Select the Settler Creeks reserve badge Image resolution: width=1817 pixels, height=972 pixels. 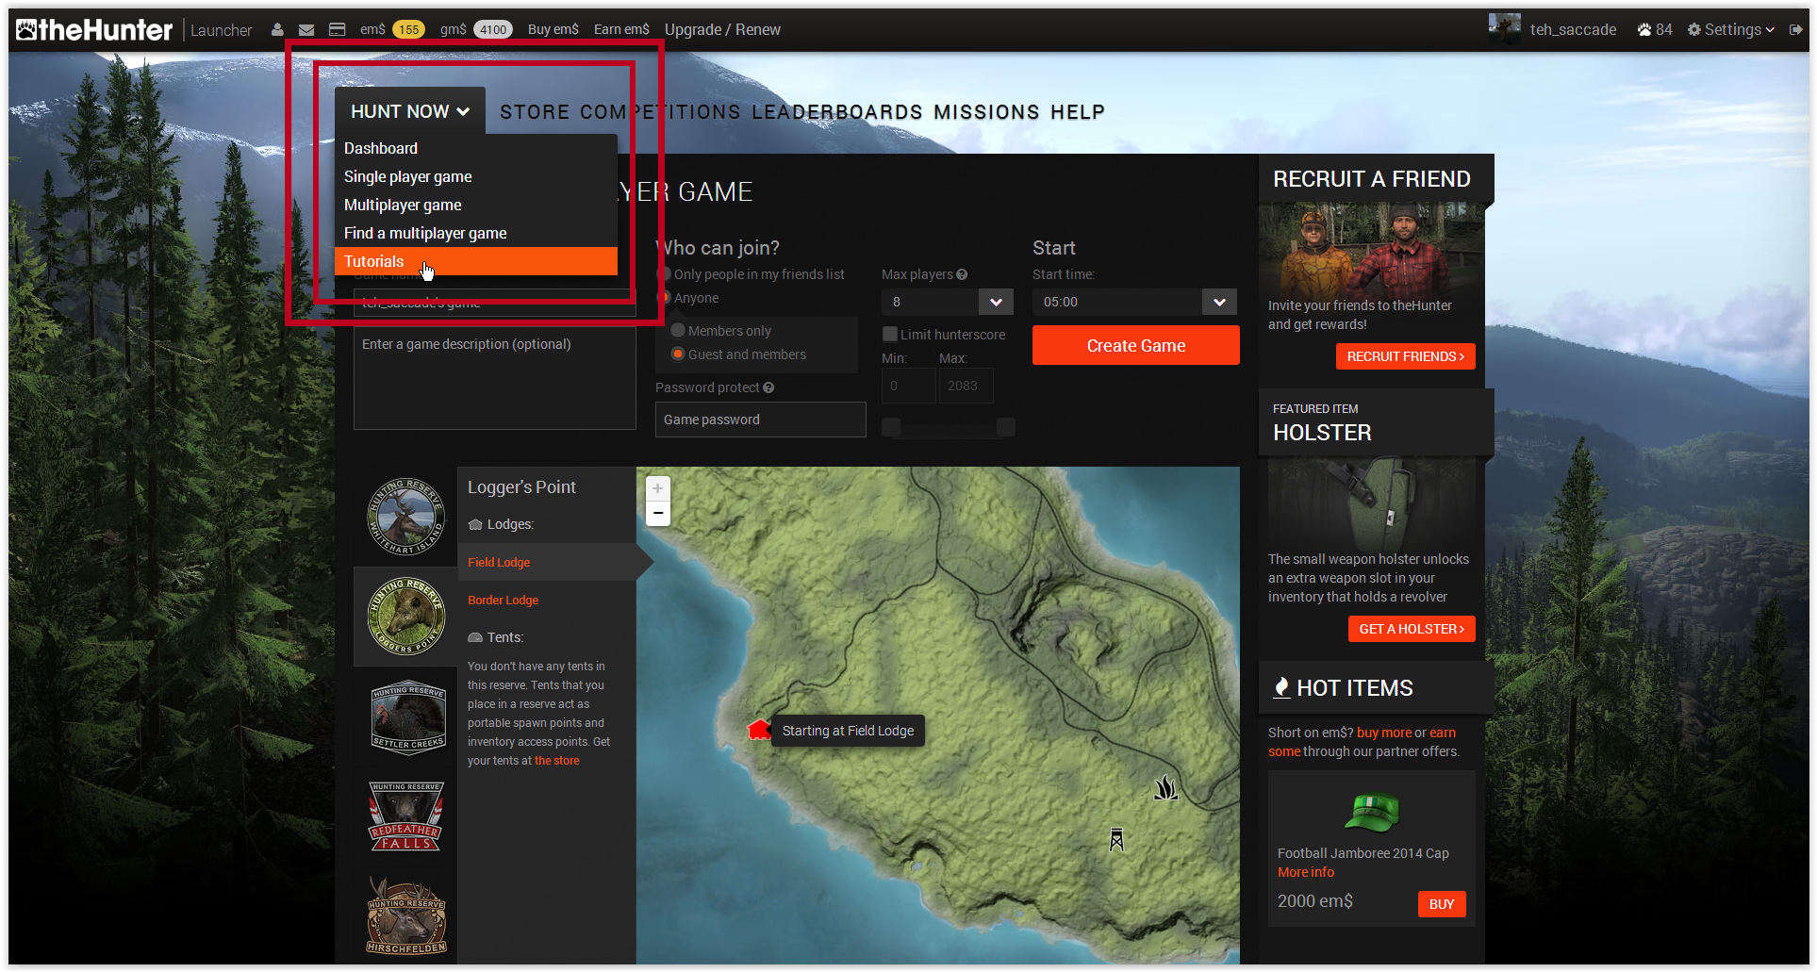(x=407, y=717)
